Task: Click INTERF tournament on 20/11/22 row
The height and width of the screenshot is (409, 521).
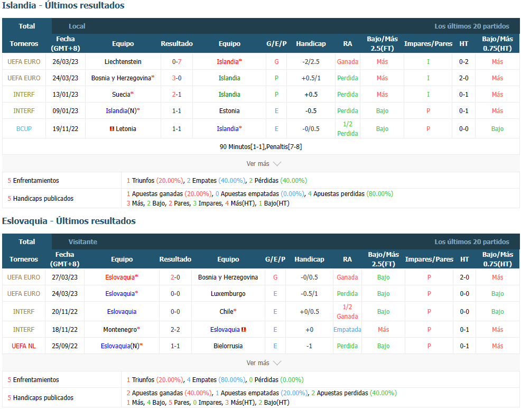Action: (x=24, y=312)
